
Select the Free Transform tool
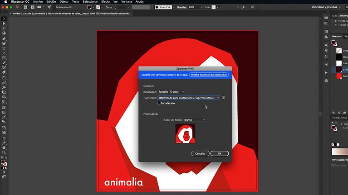click(x=4, y=92)
